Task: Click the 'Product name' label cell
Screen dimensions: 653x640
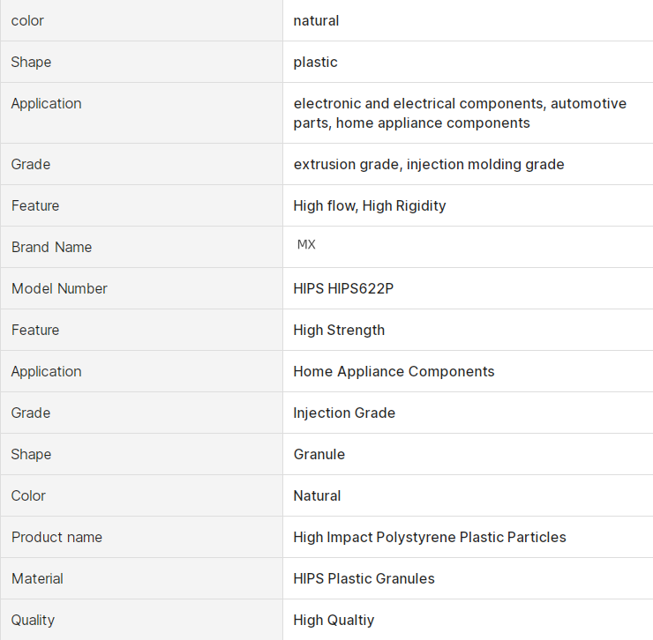Action: point(56,537)
